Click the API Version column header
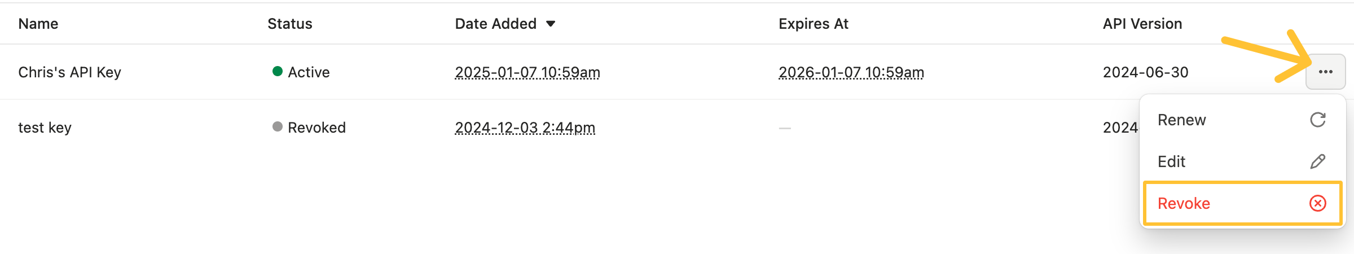The width and height of the screenshot is (1354, 254). click(x=1142, y=24)
